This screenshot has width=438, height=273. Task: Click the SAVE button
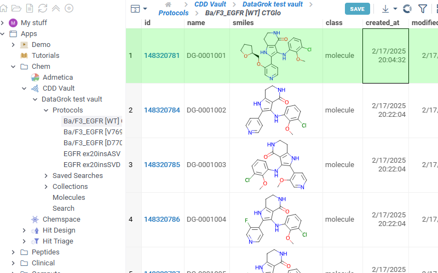click(x=357, y=9)
